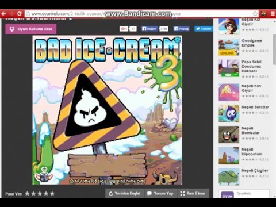Click the Facebook Paylaş button
Viewport: 276px width, 207px height.
pyautogui.click(x=182, y=29)
